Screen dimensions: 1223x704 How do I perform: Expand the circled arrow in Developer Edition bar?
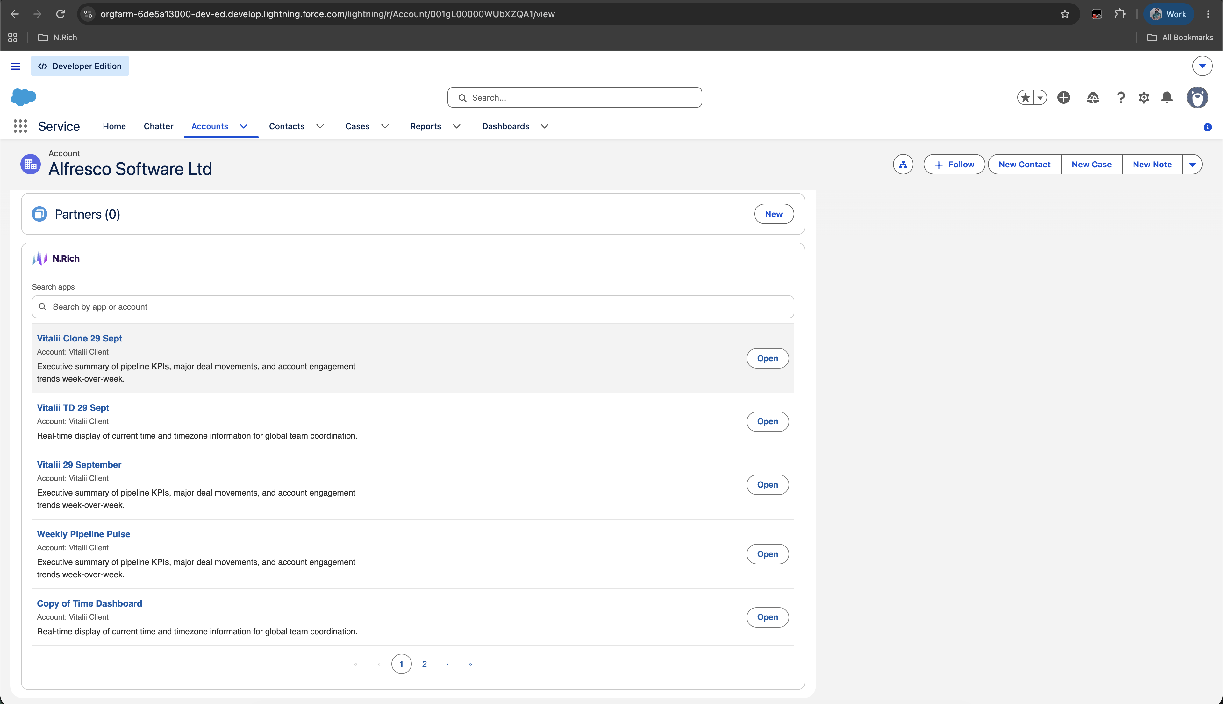point(1202,66)
